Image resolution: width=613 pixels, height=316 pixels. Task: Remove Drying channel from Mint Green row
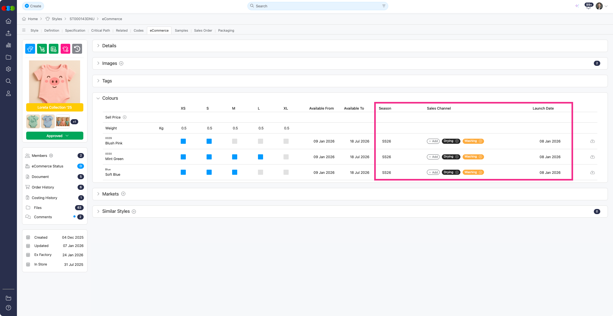pos(457,157)
